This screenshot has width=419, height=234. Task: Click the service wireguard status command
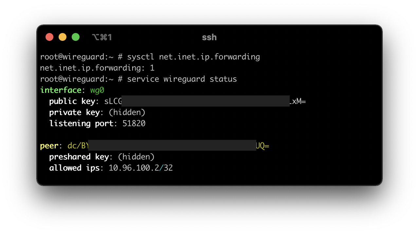182,79
